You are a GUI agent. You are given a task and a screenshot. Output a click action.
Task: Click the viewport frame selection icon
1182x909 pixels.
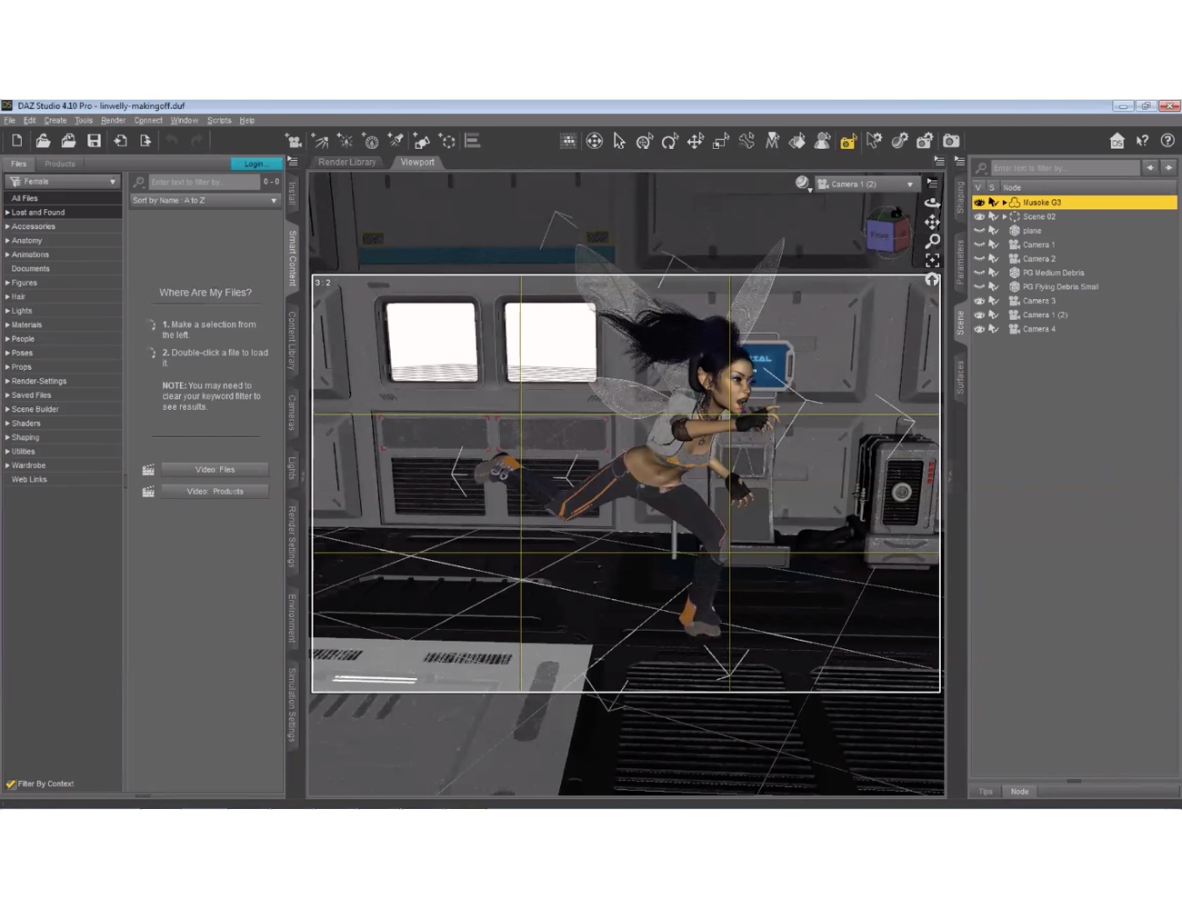click(932, 260)
